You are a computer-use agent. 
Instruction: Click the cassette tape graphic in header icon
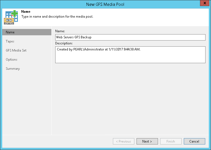coord(8,21)
